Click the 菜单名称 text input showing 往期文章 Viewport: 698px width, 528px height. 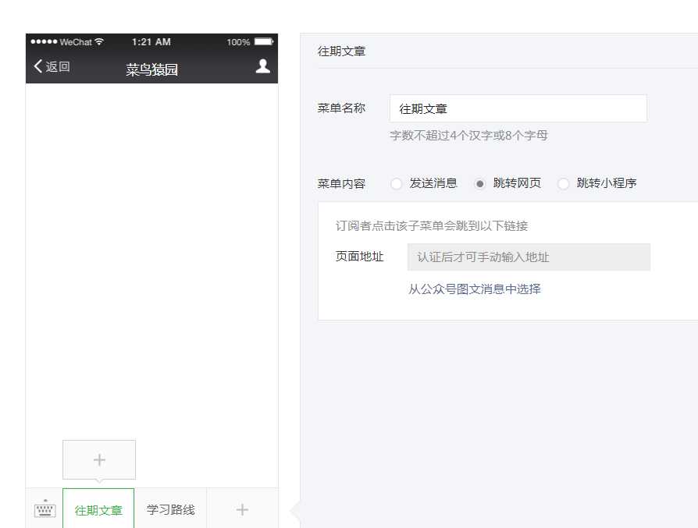click(x=518, y=108)
